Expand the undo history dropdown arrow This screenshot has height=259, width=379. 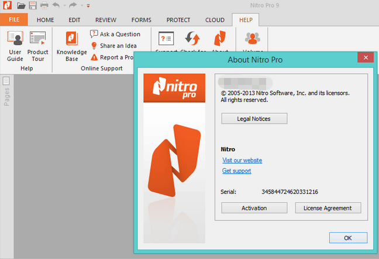(64, 6)
